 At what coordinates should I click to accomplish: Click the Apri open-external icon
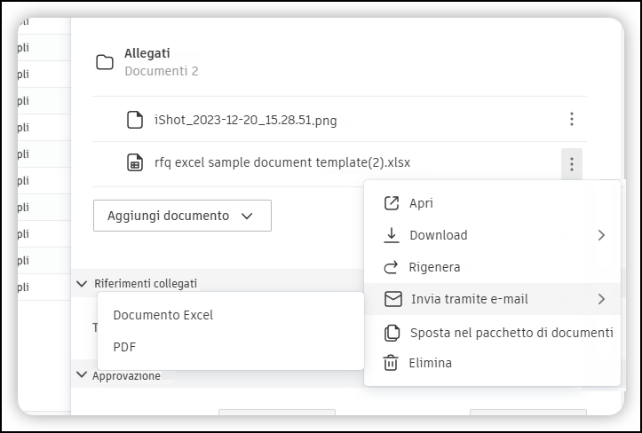[391, 203]
